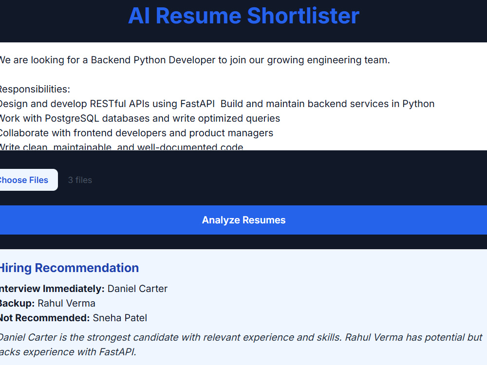Click the partially visible 'Write clean, maintainable' line

coord(121,146)
